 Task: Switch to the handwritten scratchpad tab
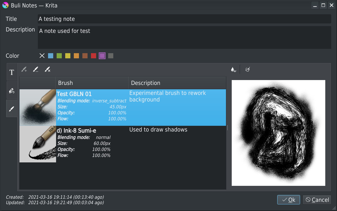(x=12, y=90)
